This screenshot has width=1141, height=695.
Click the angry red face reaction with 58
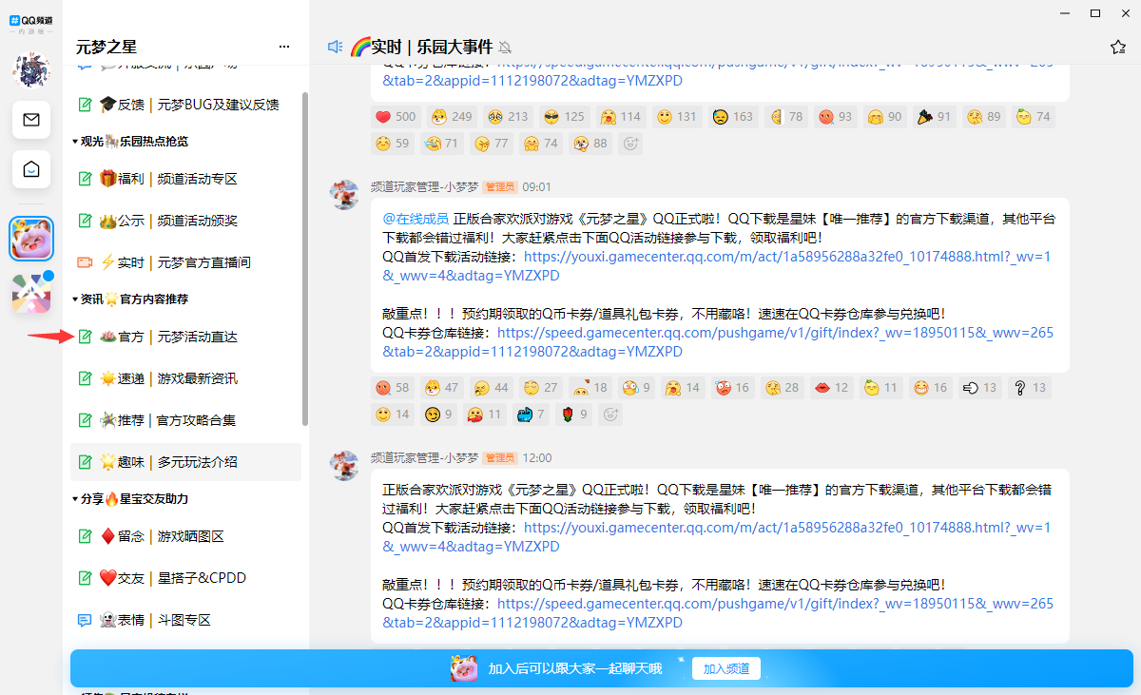pos(393,388)
